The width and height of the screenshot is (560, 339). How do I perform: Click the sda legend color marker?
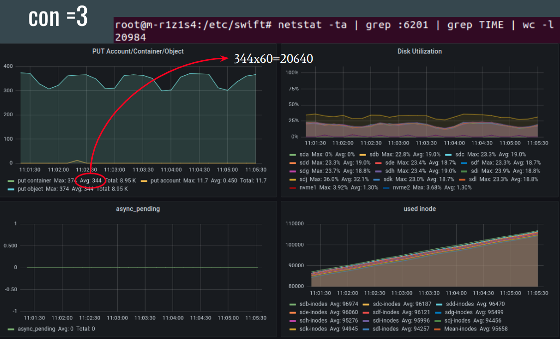pos(293,155)
